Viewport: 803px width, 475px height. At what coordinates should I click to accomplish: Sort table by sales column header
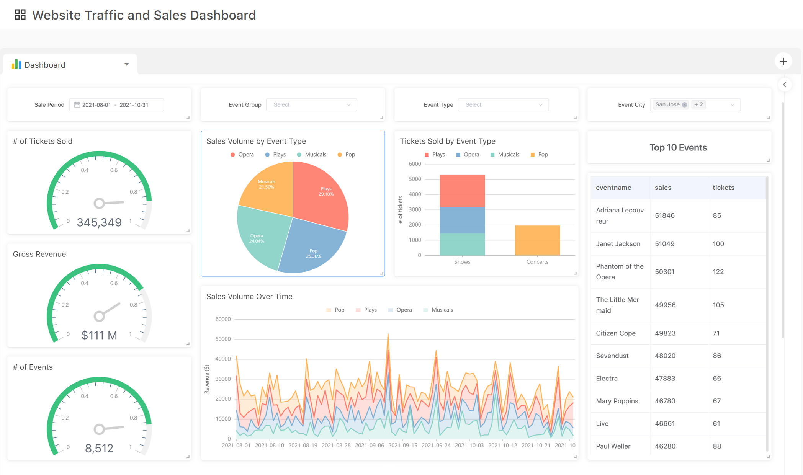pyautogui.click(x=663, y=188)
